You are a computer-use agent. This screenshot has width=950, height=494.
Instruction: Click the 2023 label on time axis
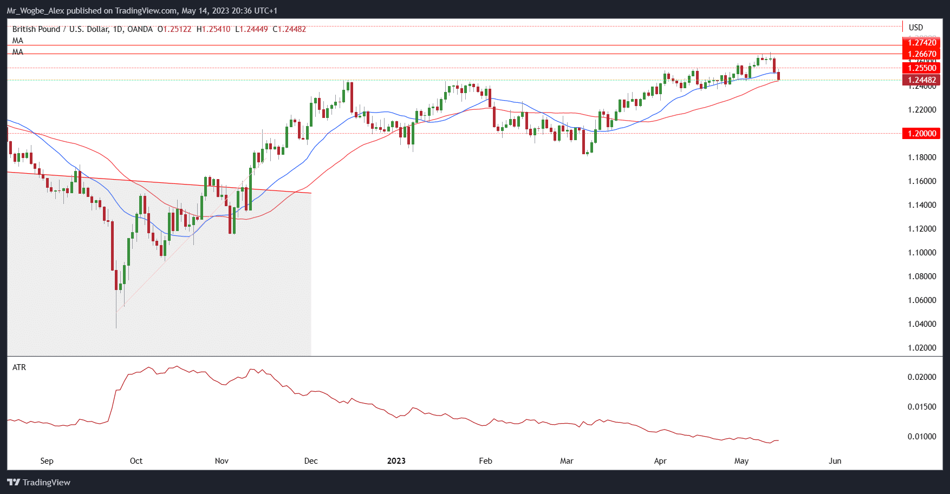pyautogui.click(x=396, y=461)
